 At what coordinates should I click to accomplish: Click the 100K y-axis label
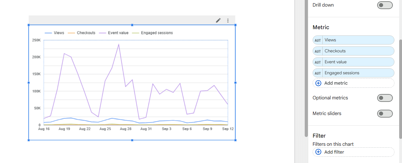tap(37, 91)
